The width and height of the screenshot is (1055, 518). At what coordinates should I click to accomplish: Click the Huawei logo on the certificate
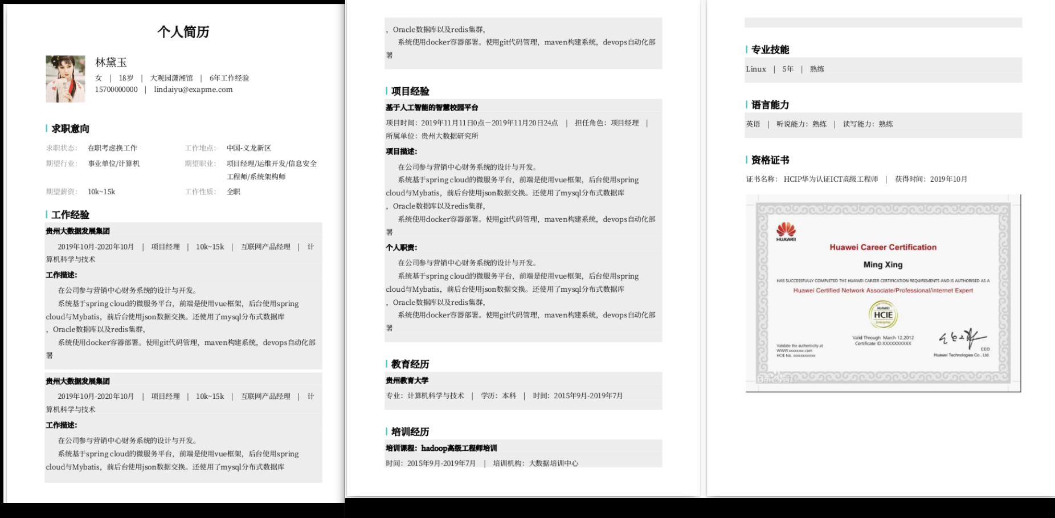click(786, 231)
